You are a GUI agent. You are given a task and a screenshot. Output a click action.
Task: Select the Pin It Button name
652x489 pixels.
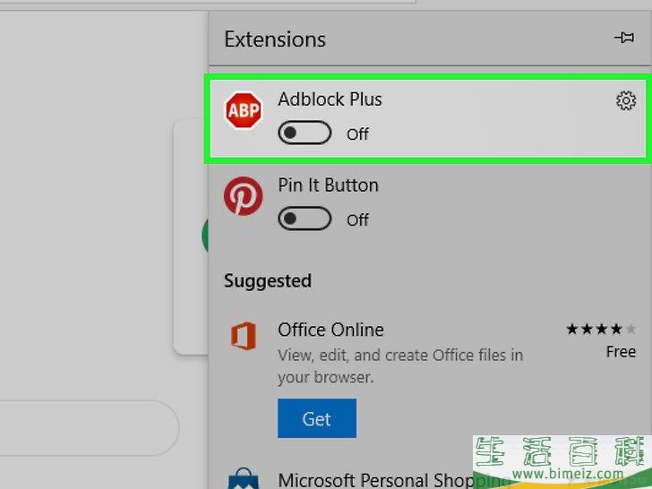[328, 185]
